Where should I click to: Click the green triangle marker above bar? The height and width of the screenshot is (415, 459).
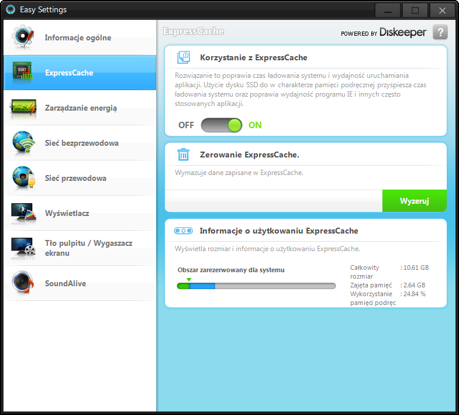point(189,280)
